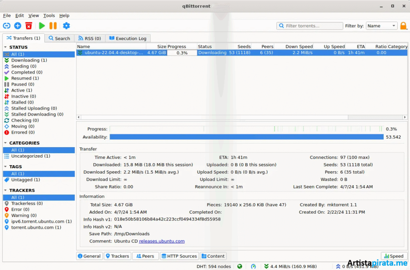Resume the Ubuntu torrent download

tap(42, 26)
